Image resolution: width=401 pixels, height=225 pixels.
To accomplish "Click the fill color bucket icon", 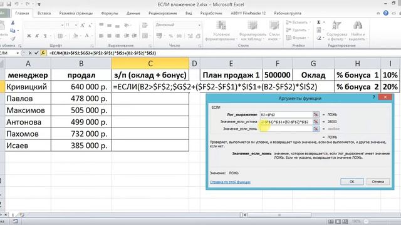I will (75, 36).
